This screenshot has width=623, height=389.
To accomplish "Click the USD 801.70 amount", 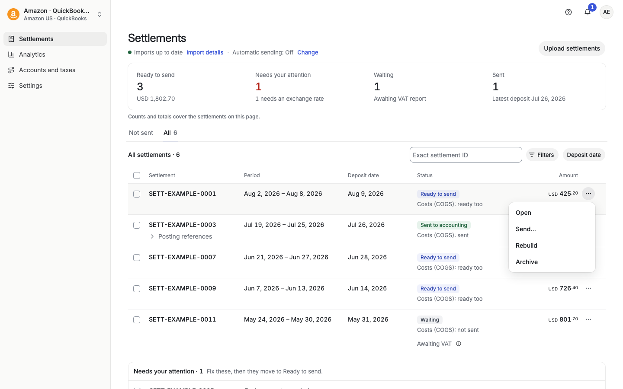I will coord(563,319).
